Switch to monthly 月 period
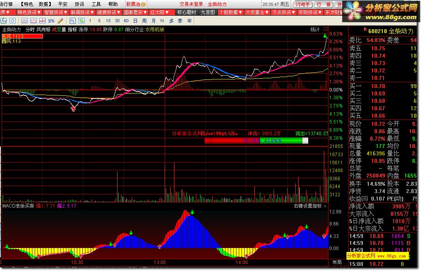Image resolution: width=421 pixels, height=271 pixels. pyautogui.click(x=153, y=21)
